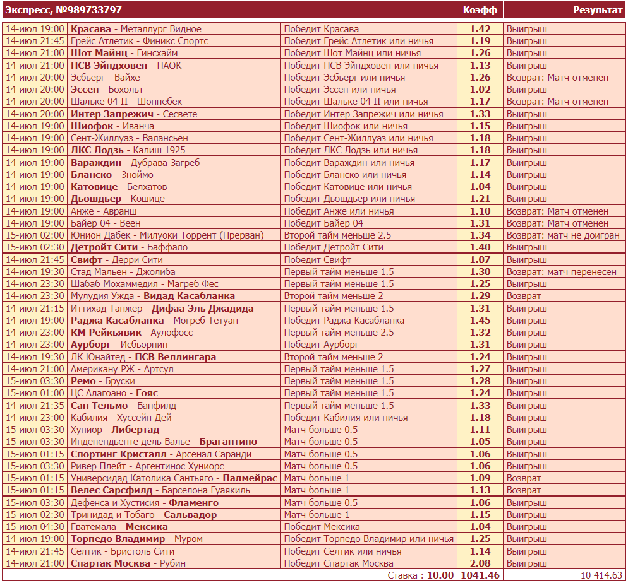The height and width of the screenshot is (583, 628).
Task: Click the bet "Победит Аурборг"
Action: pyautogui.click(x=322, y=344)
